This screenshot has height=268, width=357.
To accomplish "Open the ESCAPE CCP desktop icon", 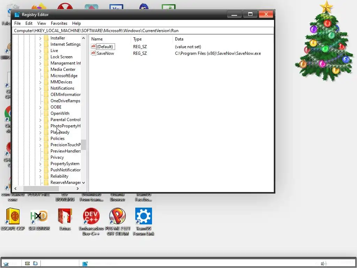I will pyautogui.click(x=13, y=219).
